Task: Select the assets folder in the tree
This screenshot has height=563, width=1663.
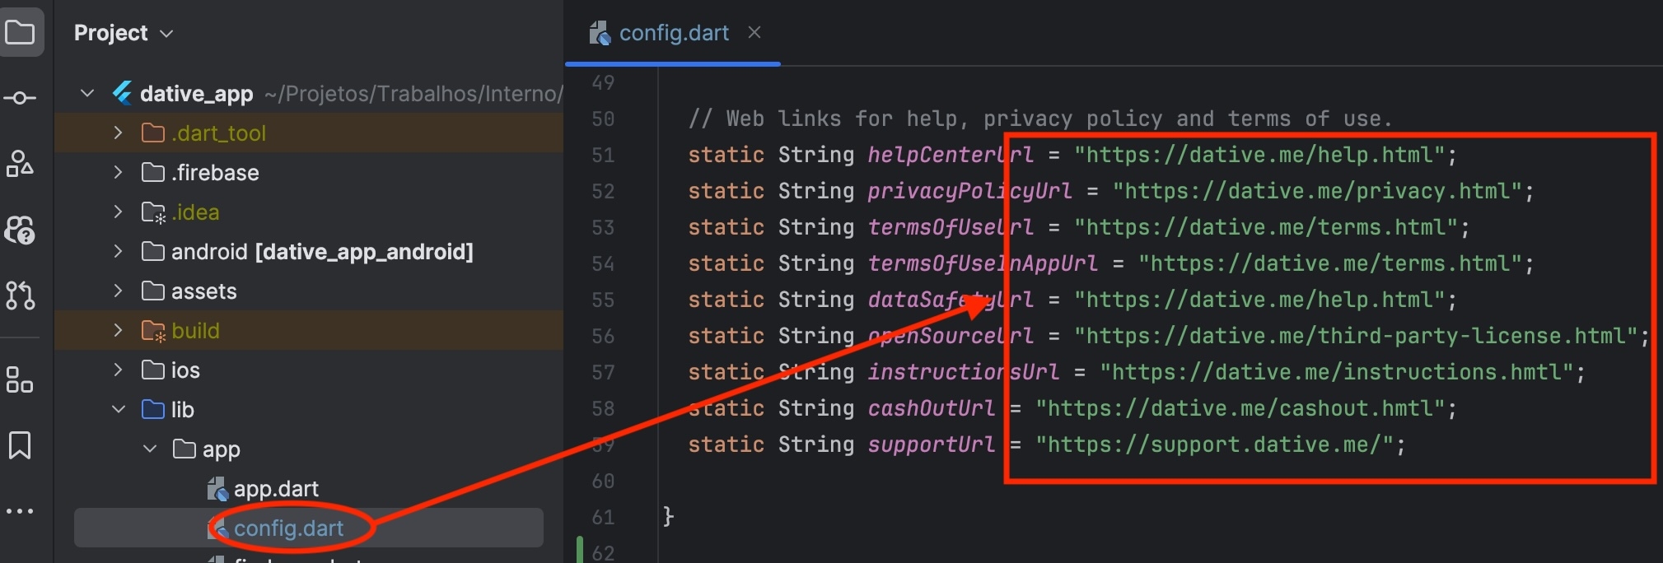Action: 203,291
